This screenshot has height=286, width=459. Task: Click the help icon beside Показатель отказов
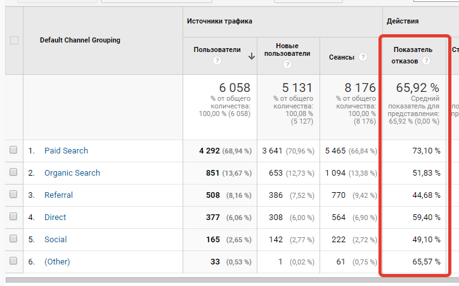pyautogui.click(x=427, y=62)
